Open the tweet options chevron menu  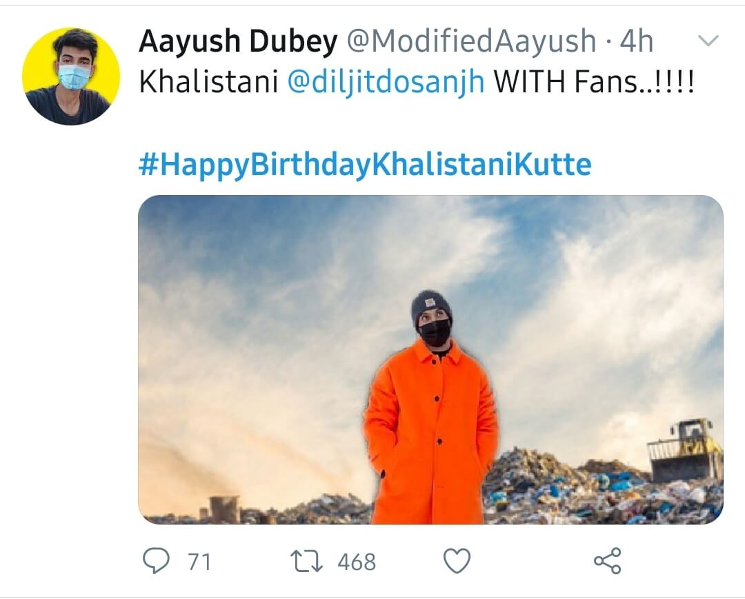click(x=708, y=42)
